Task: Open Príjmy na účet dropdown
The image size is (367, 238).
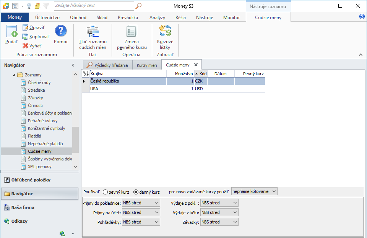Action: pyautogui.click(x=141, y=212)
